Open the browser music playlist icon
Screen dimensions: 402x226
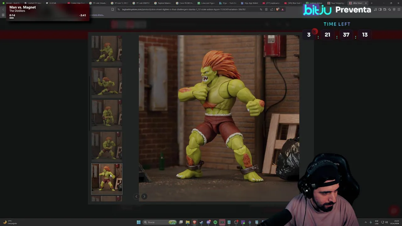point(375,9)
